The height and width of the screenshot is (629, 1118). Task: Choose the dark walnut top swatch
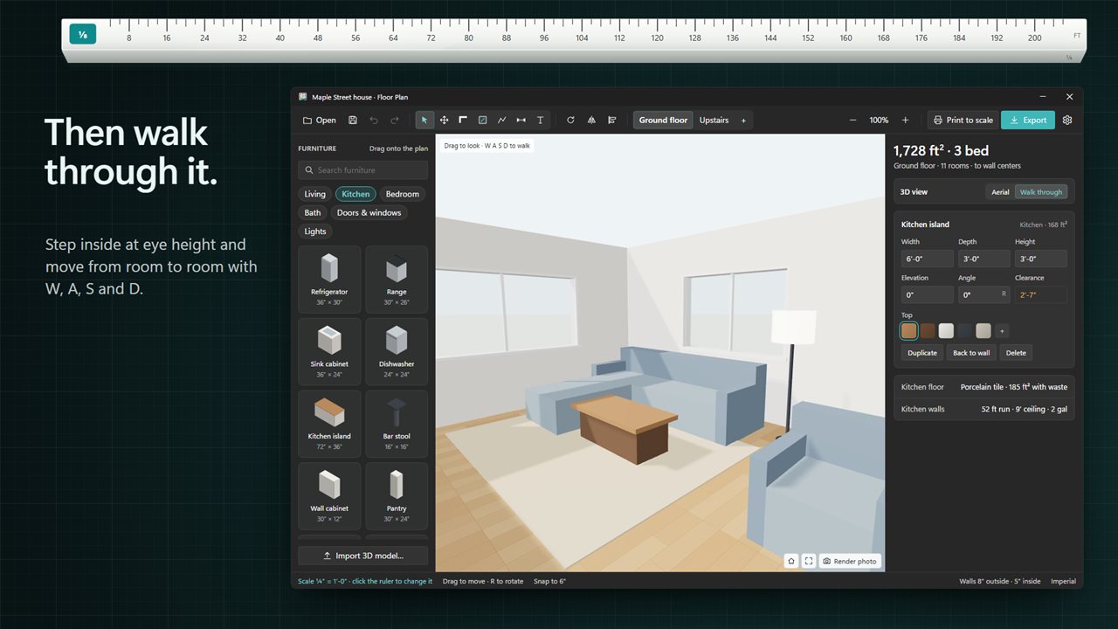click(928, 331)
